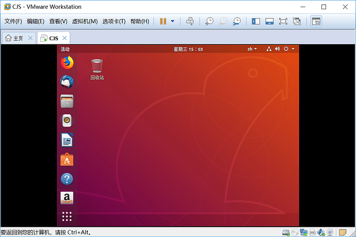
Task: Toggle the thumbnail bar view
Action: pos(269,21)
